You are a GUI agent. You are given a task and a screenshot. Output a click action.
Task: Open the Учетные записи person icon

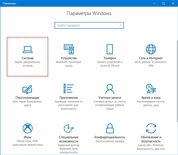[x=110, y=89]
